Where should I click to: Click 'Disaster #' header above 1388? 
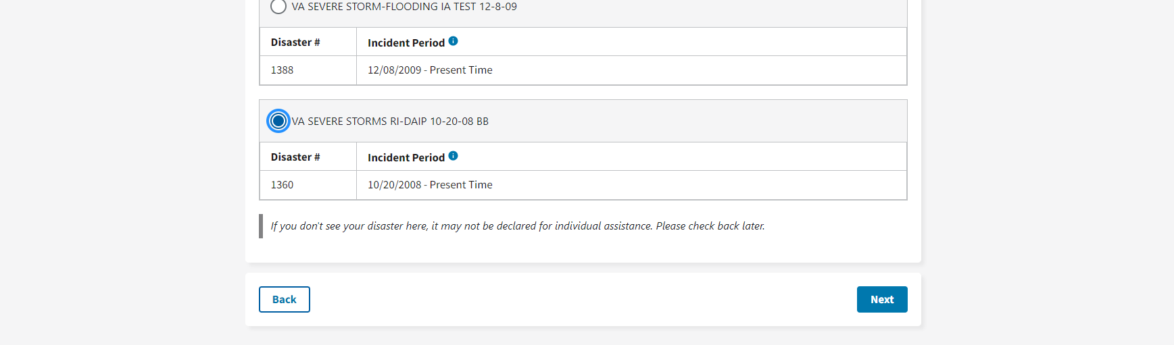coord(295,43)
